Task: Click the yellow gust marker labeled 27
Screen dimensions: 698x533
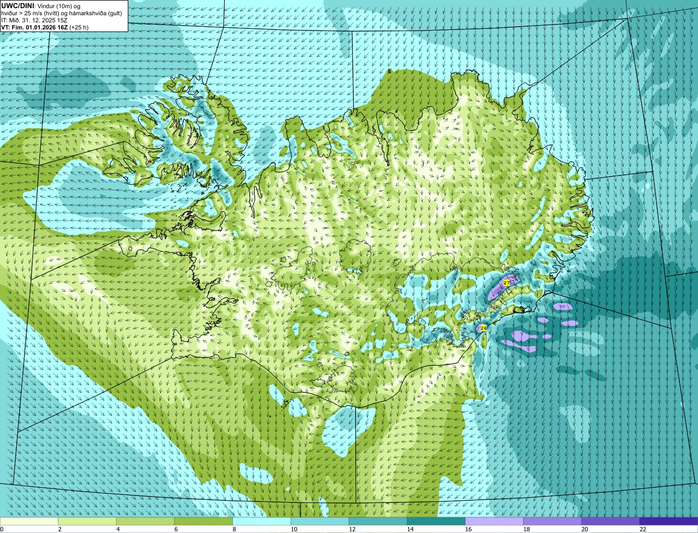Action: 507,283
